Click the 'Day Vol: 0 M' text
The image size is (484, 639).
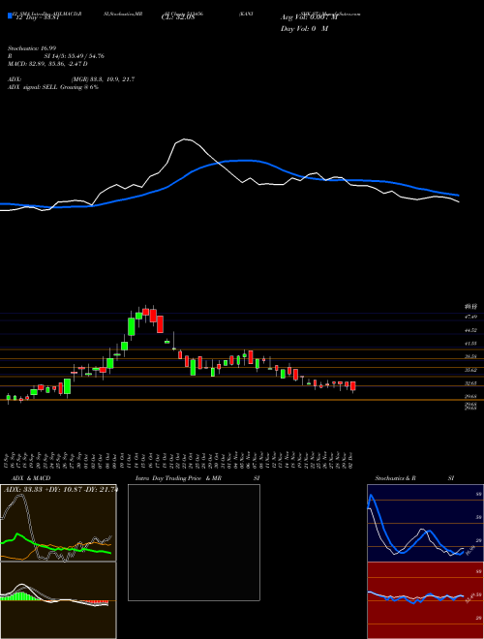(x=304, y=28)
